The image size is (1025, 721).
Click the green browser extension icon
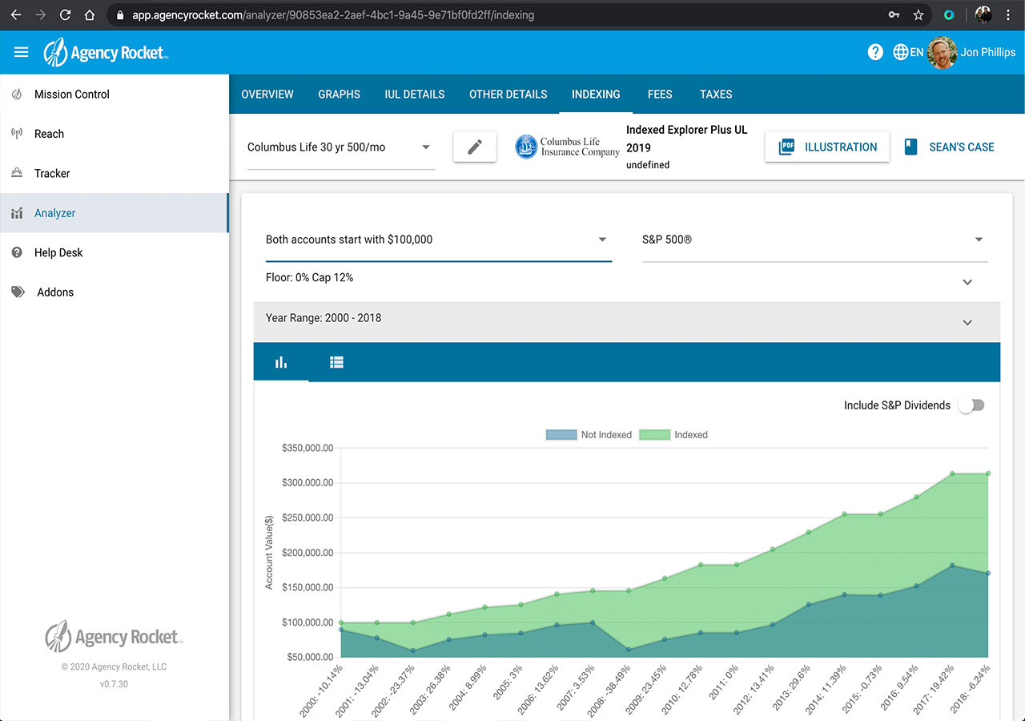pyautogui.click(x=949, y=14)
